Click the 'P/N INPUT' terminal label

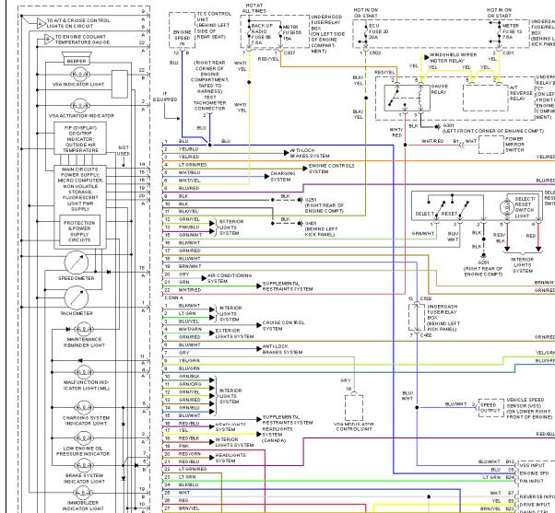(x=532, y=481)
